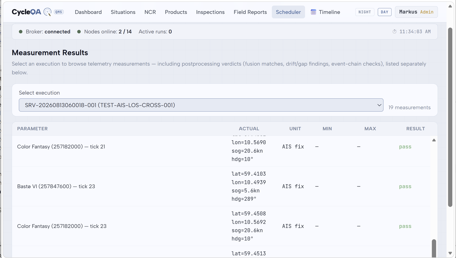Click table scrollbar up arrow

tap(434, 140)
